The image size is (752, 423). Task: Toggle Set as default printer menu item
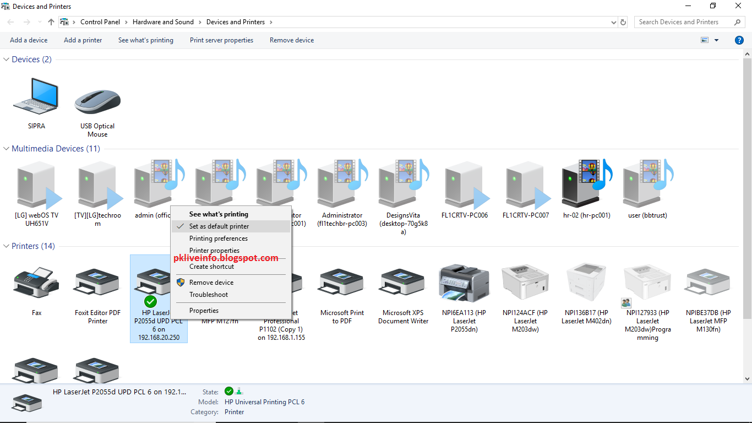coord(231,226)
